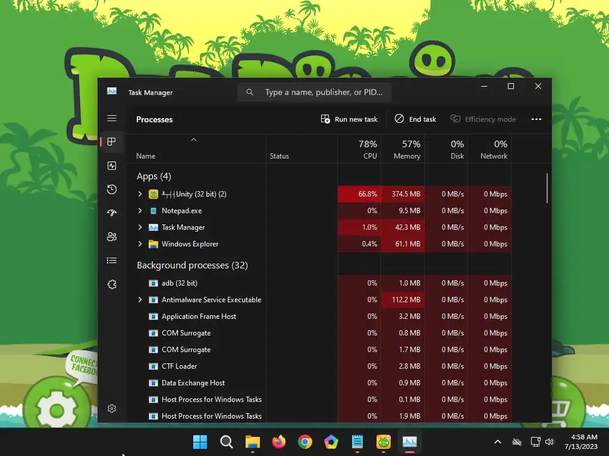Expand Antimalware Service Executable group
Image resolution: width=609 pixels, height=456 pixels.
tap(140, 300)
